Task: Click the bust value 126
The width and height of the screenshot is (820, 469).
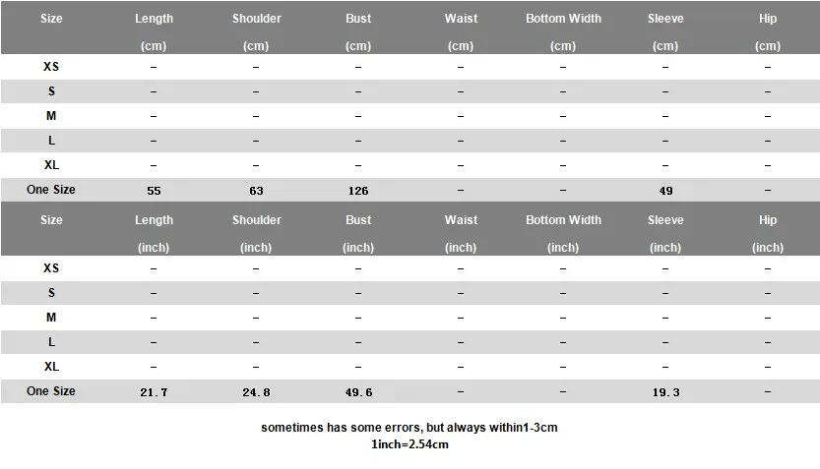Action: click(358, 191)
